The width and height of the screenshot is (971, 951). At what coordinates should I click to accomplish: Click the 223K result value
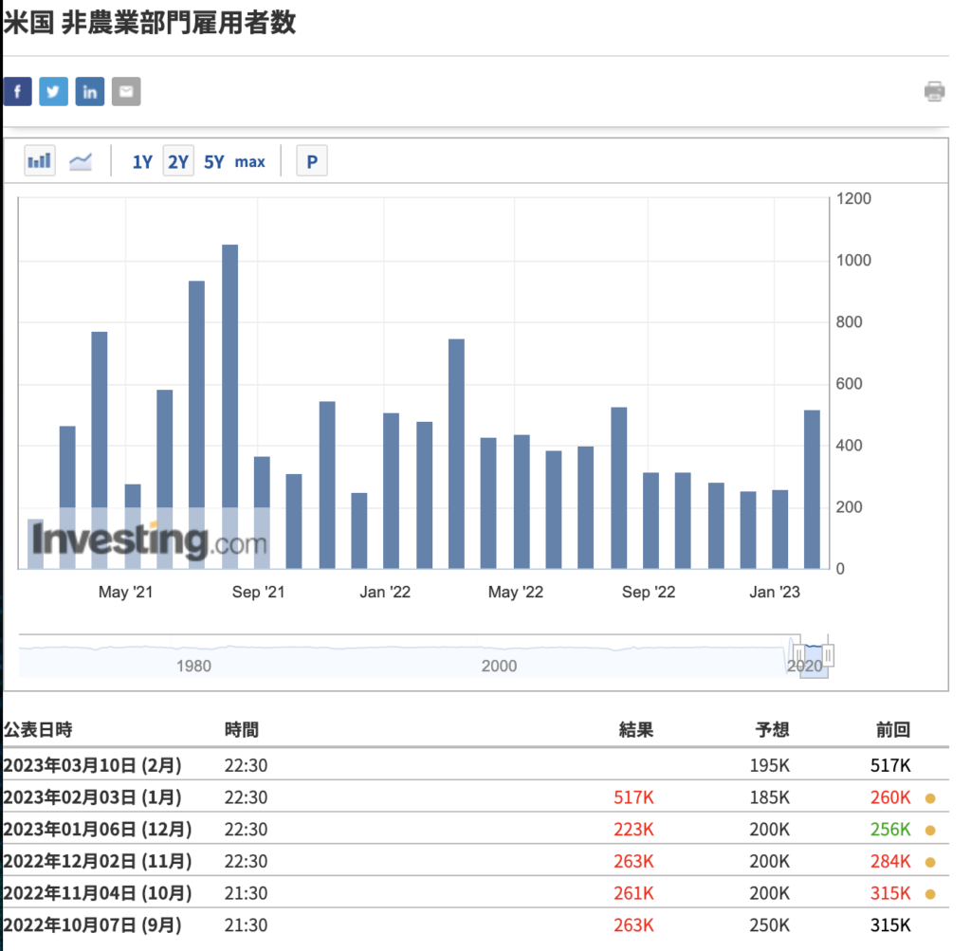(633, 830)
